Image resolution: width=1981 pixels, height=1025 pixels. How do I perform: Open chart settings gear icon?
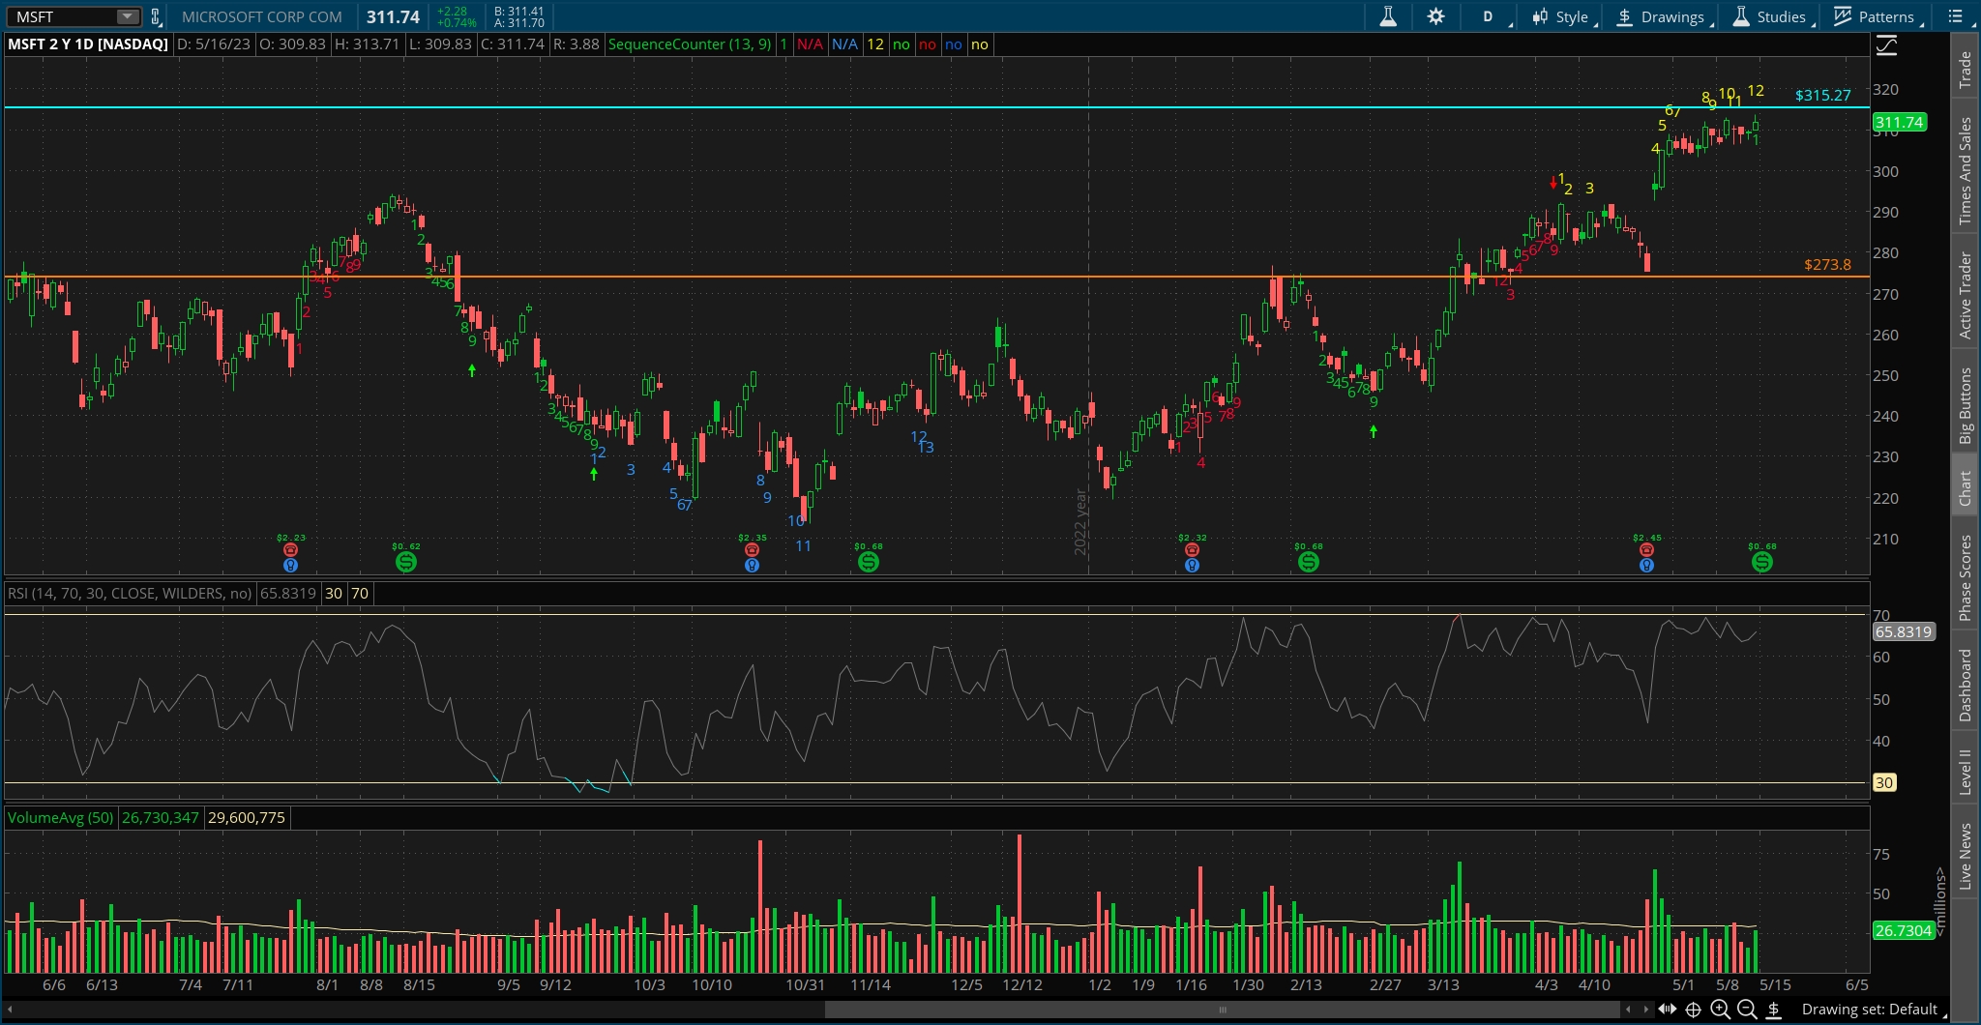1435,16
